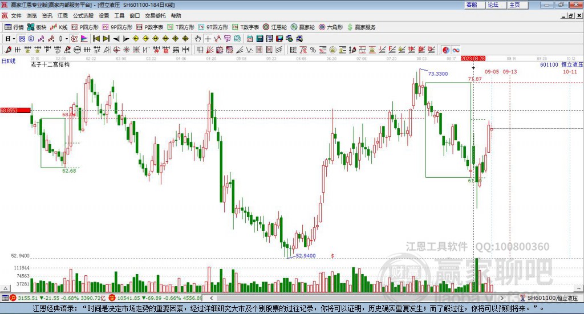Open the 窗口 menu
Viewport: 584px width, 314px height.
pyautogui.click(x=135, y=15)
